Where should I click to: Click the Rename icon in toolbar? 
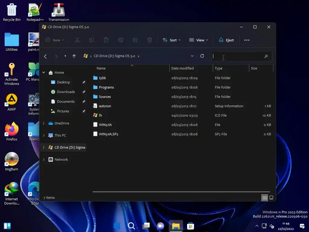[121, 40]
